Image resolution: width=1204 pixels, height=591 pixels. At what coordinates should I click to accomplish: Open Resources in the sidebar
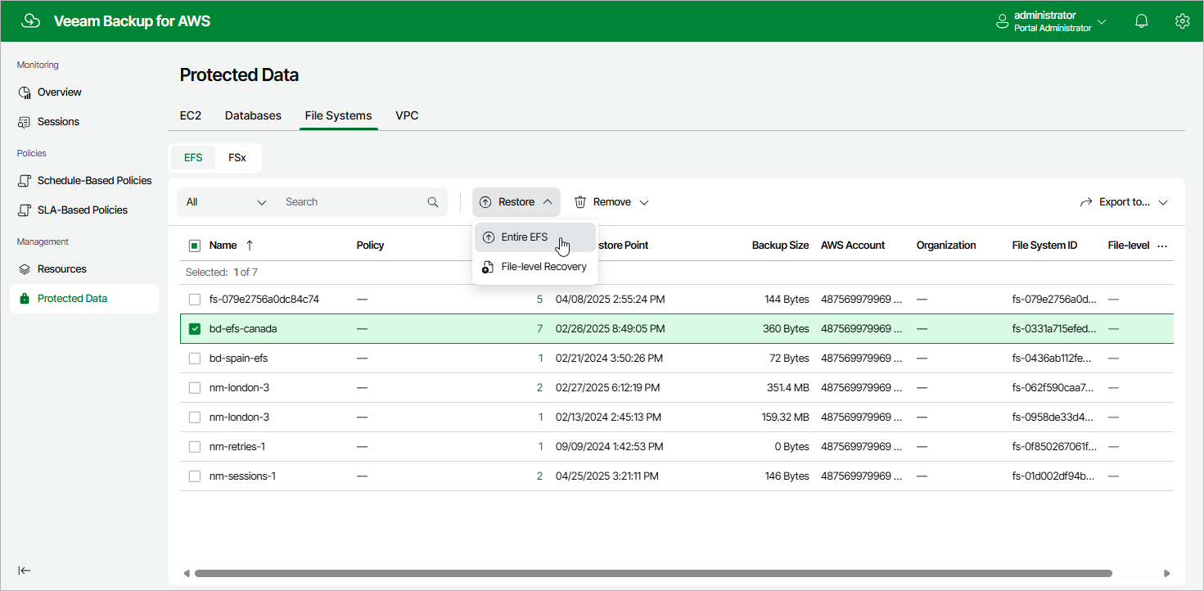pyautogui.click(x=84, y=269)
